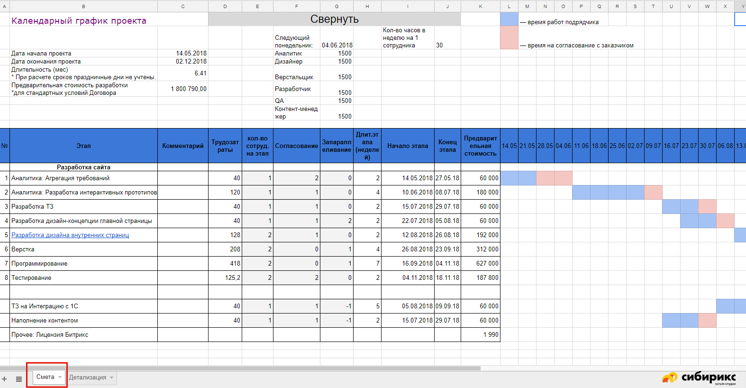The width and height of the screenshot is (746, 388).
Task: Select the Разработка ТЗ cell
Action: [x=83, y=207]
